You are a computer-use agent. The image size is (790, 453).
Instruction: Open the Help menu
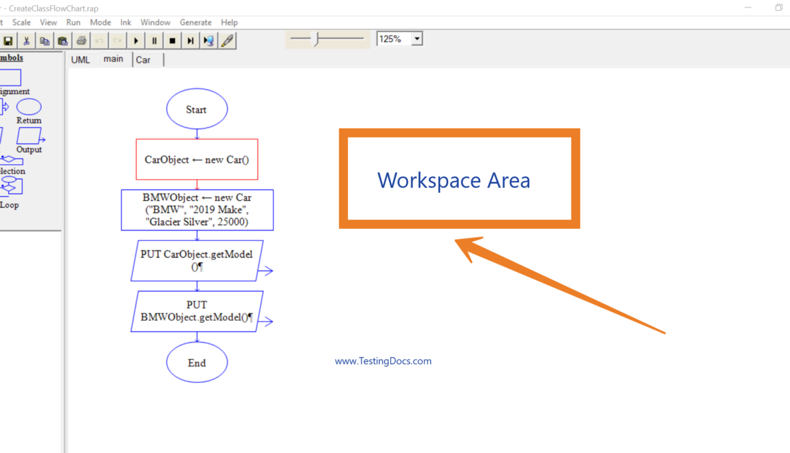[230, 22]
